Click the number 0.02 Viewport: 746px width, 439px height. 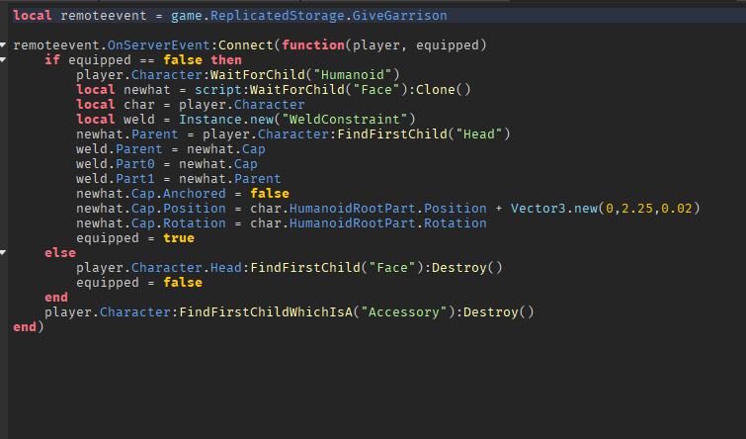pyautogui.click(x=677, y=208)
